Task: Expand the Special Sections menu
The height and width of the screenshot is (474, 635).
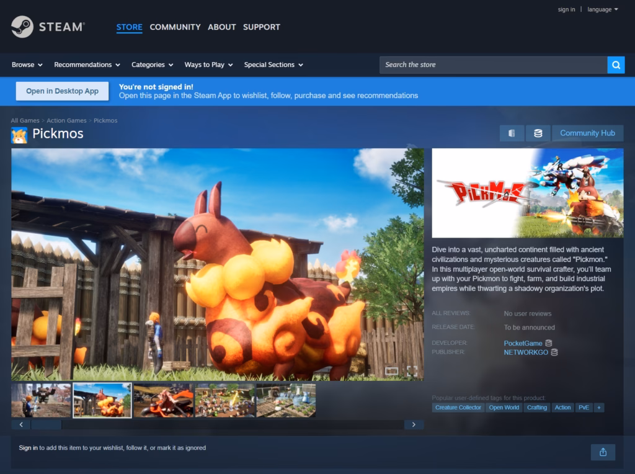Action: [x=273, y=65]
